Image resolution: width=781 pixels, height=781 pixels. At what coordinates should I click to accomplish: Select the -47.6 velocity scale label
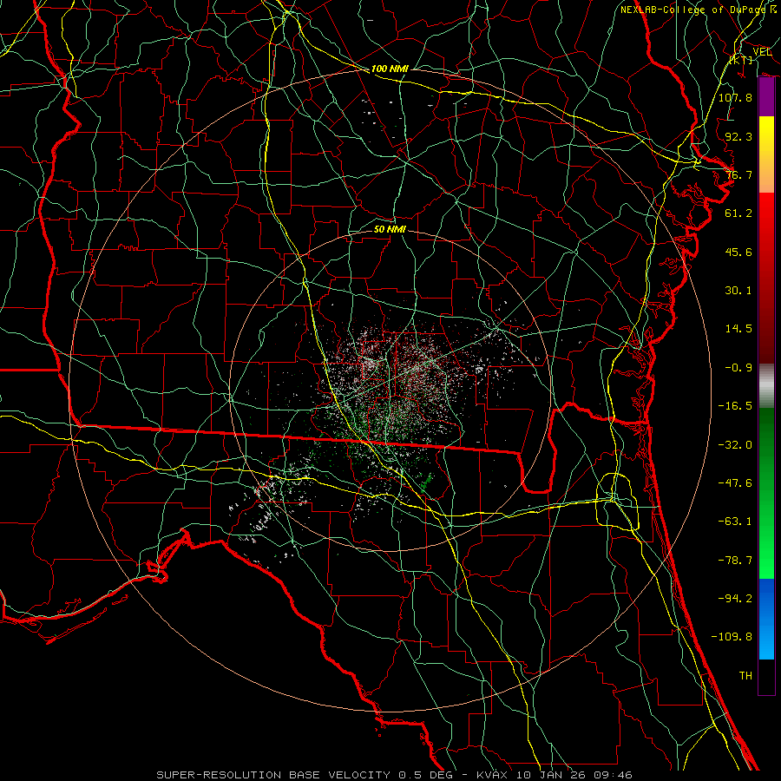pyautogui.click(x=735, y=483)
